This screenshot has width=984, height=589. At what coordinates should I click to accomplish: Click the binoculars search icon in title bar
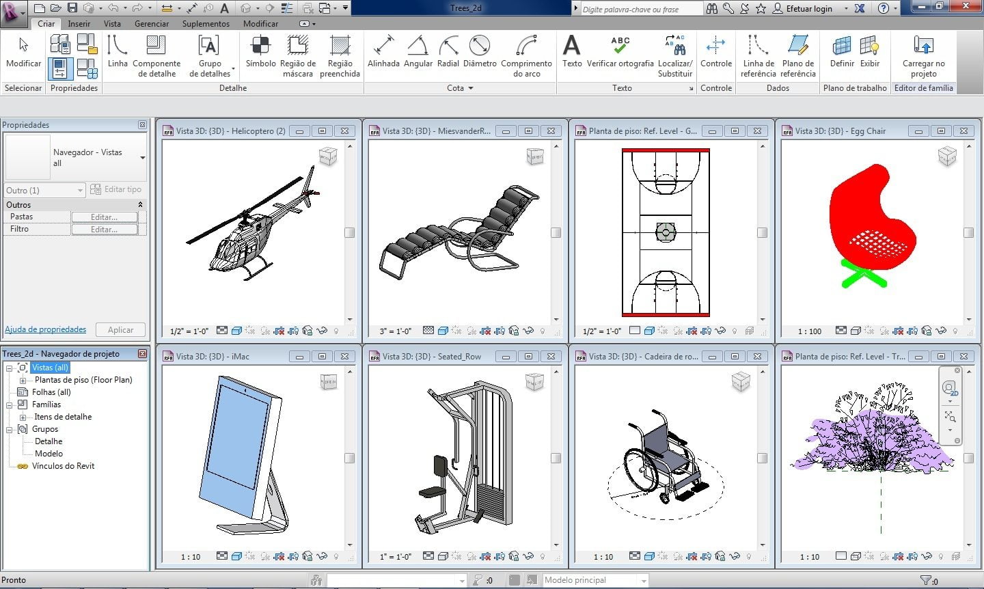coord(712,8)
